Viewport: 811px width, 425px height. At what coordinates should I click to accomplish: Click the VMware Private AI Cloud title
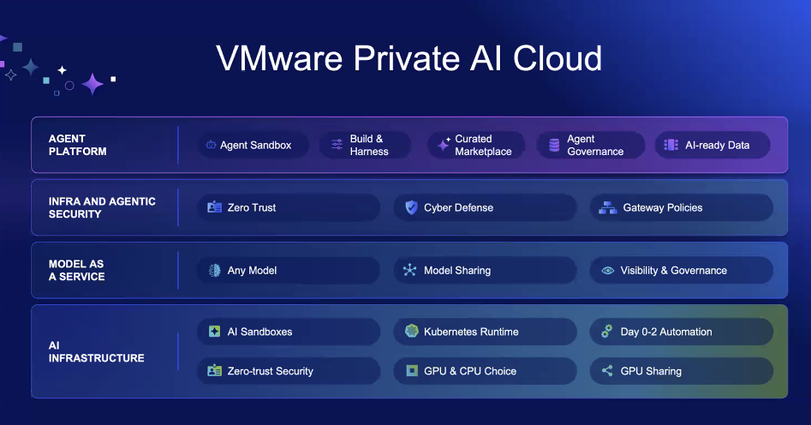click(409, 58)
